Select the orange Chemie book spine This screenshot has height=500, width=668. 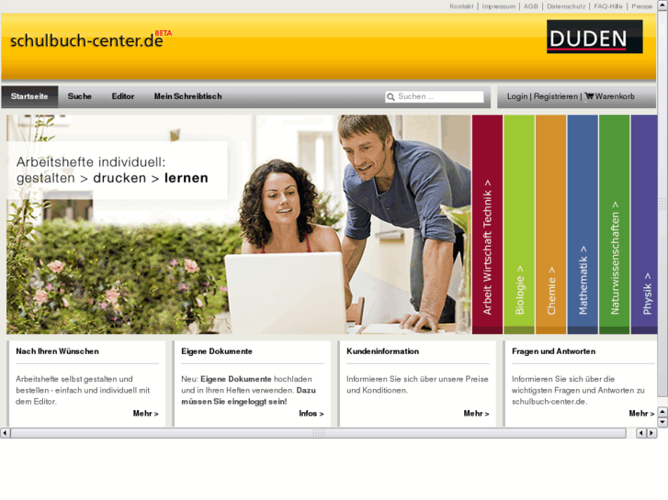550,224
